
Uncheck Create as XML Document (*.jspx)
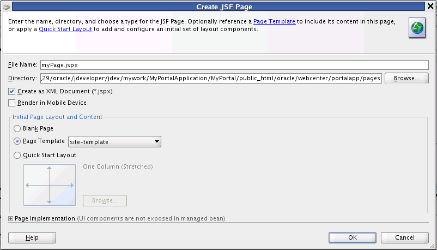coord(11,91)
